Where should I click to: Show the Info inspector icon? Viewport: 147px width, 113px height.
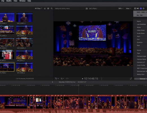pos(141,8)
